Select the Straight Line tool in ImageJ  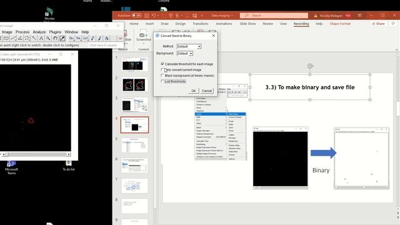pyautogui.click(x=13, y=38)
